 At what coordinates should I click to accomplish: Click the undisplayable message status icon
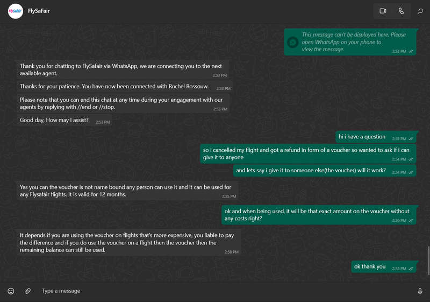coord(292,43)
